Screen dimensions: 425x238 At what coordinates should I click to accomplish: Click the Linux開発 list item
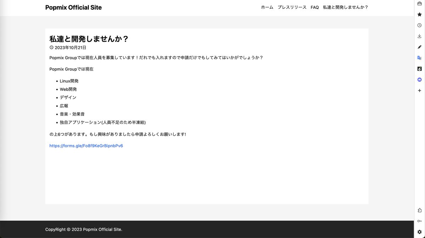[69, 81]
